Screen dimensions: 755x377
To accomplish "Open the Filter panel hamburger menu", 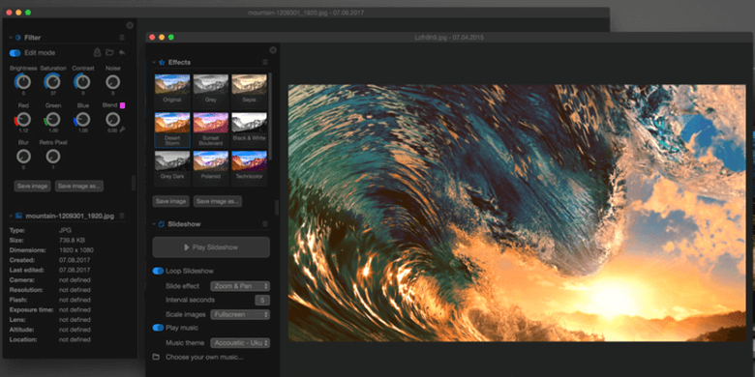I will click(122, 38).
